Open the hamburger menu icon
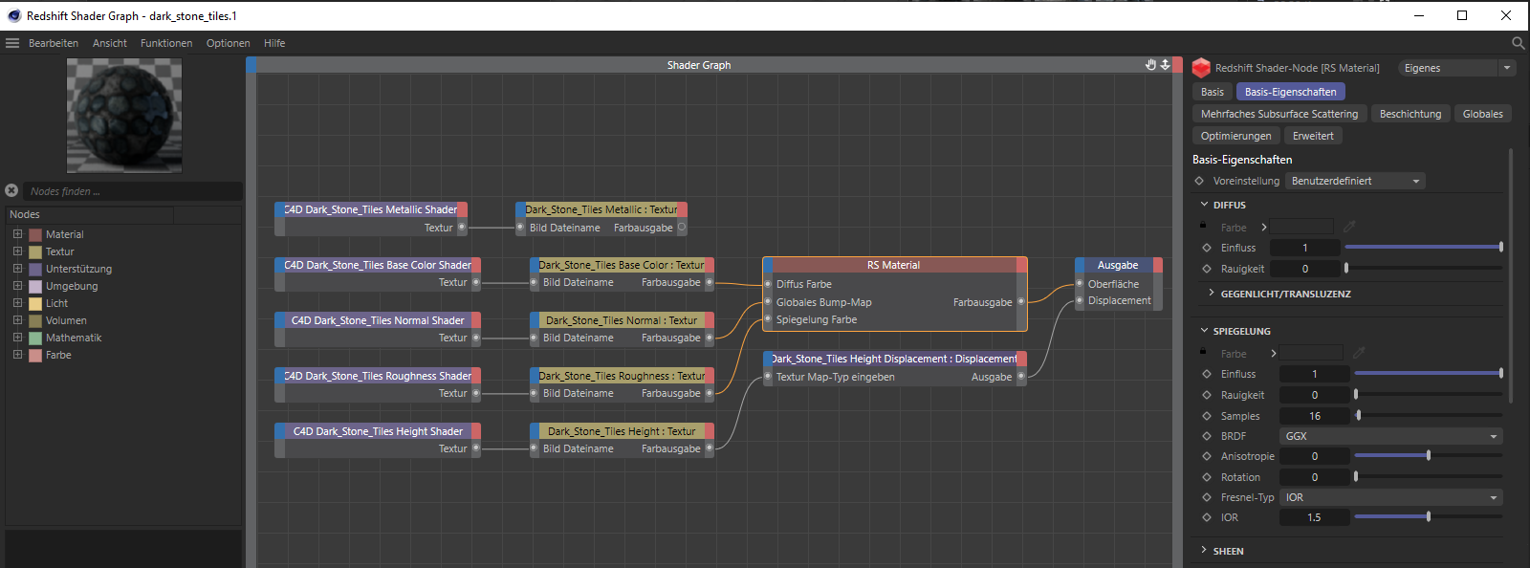This screenshot has width=1530, height=568. (12, 43)
